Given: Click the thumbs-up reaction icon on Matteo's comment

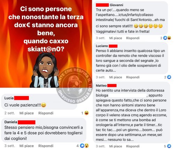Looking at the screenshot, I should 169,146.
